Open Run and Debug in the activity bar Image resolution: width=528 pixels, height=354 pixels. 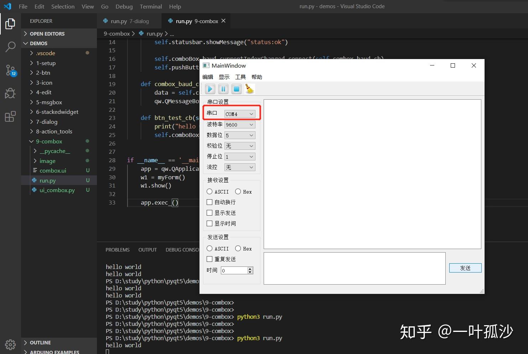click(10, 93)
